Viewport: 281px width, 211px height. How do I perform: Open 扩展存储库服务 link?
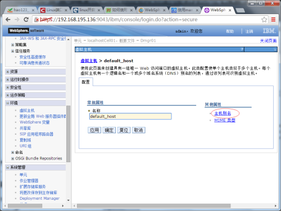(x=33, y=187)
